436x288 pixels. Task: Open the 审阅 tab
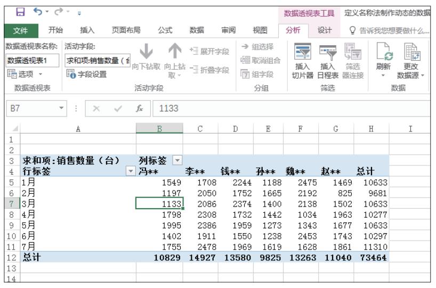tap(228, 30)
